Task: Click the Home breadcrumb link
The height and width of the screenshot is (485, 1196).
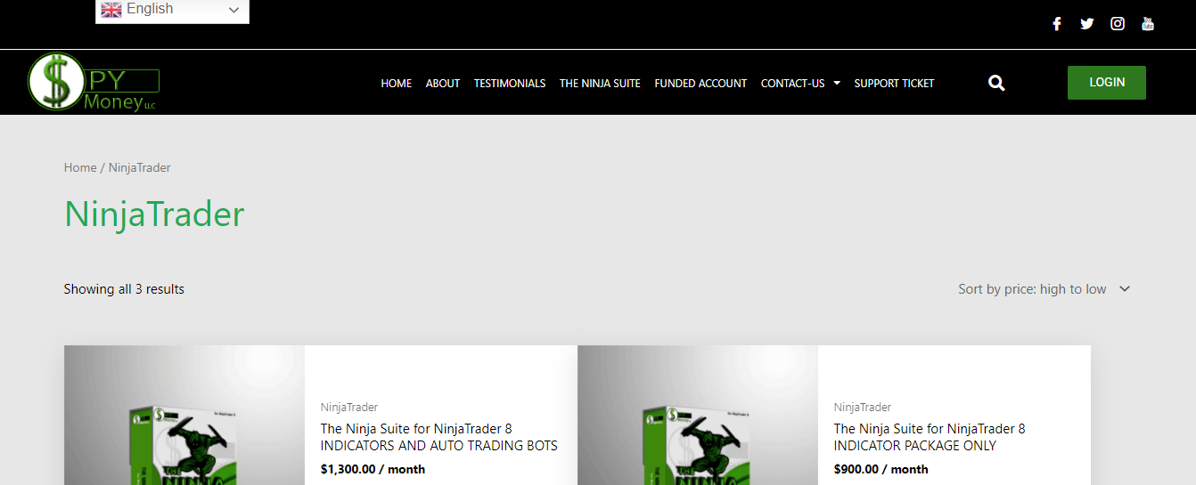Action: (x=80, y=167)
